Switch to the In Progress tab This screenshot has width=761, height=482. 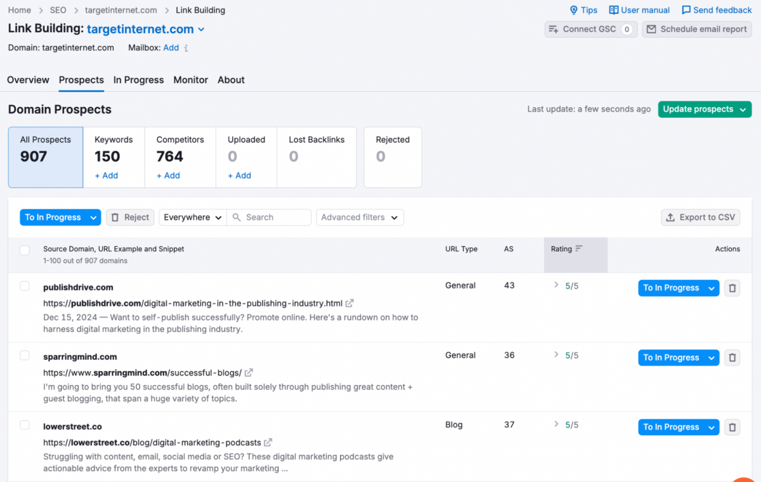point(138,80)
